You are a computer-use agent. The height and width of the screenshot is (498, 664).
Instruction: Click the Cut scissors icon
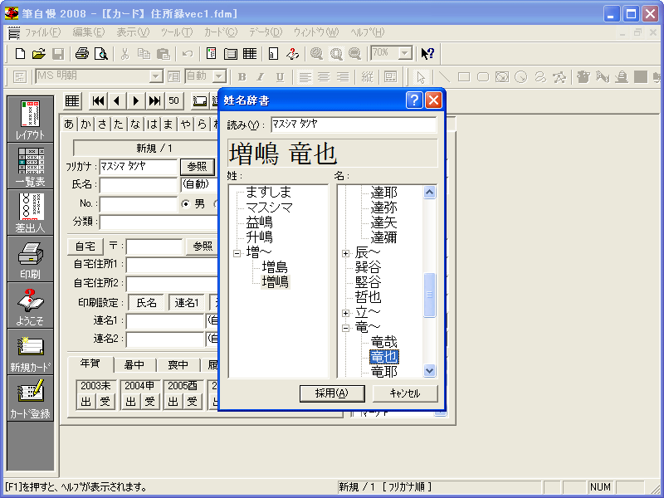tap(124, 54)
